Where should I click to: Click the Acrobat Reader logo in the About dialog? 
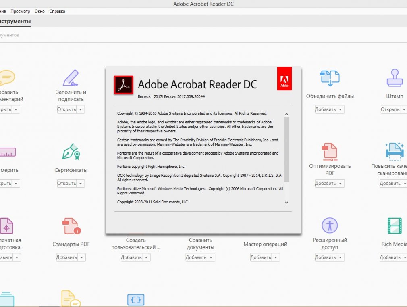coord(124,85)
